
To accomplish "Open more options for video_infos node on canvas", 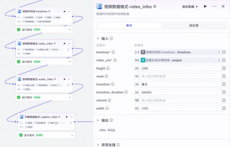I will pyautogui.click(x=69, y=43).
